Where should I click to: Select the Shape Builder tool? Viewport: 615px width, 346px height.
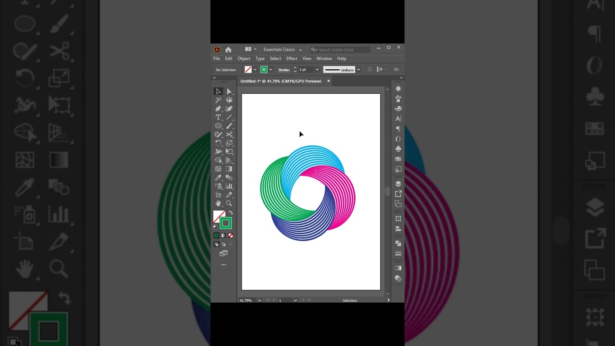tap(218, 161)
